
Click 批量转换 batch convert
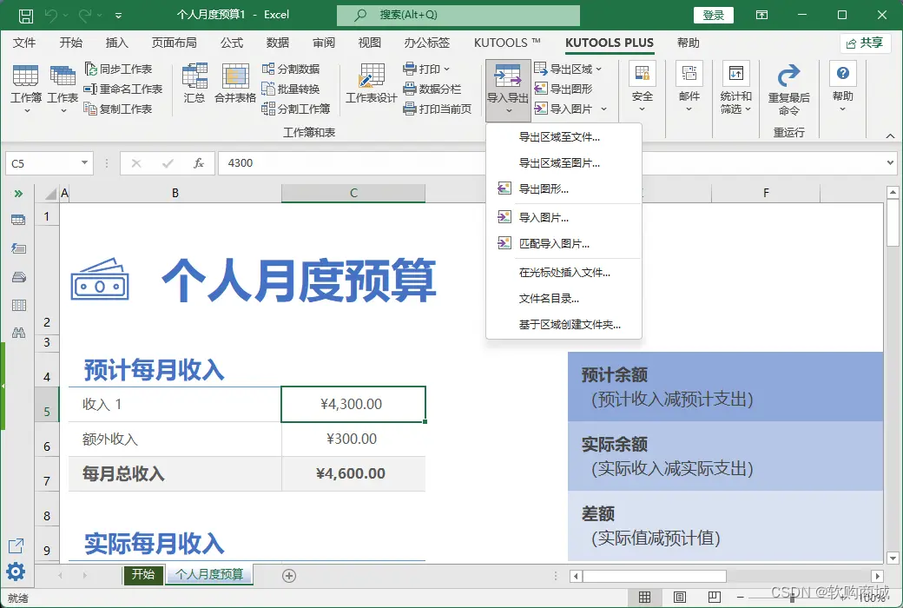(291, 89)
